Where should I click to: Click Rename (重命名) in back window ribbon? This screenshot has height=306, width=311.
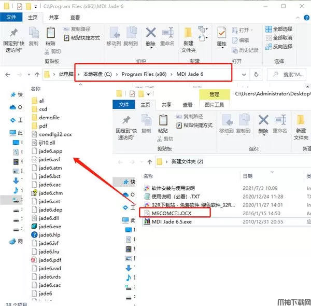(167, 36)
